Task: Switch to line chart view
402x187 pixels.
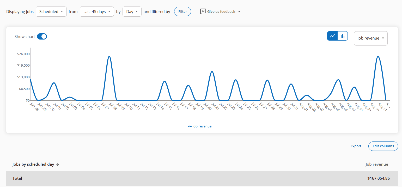Action: 332,36
